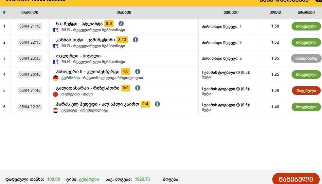Click the gray მიმდინარე status badge

point(306,58)
